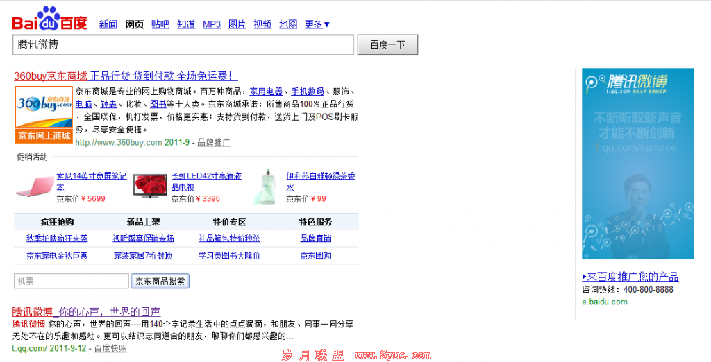711x362 pixels.
Task: Open the 秋季护肤疯狂来袭 link
Action: (x=57, y=239)
